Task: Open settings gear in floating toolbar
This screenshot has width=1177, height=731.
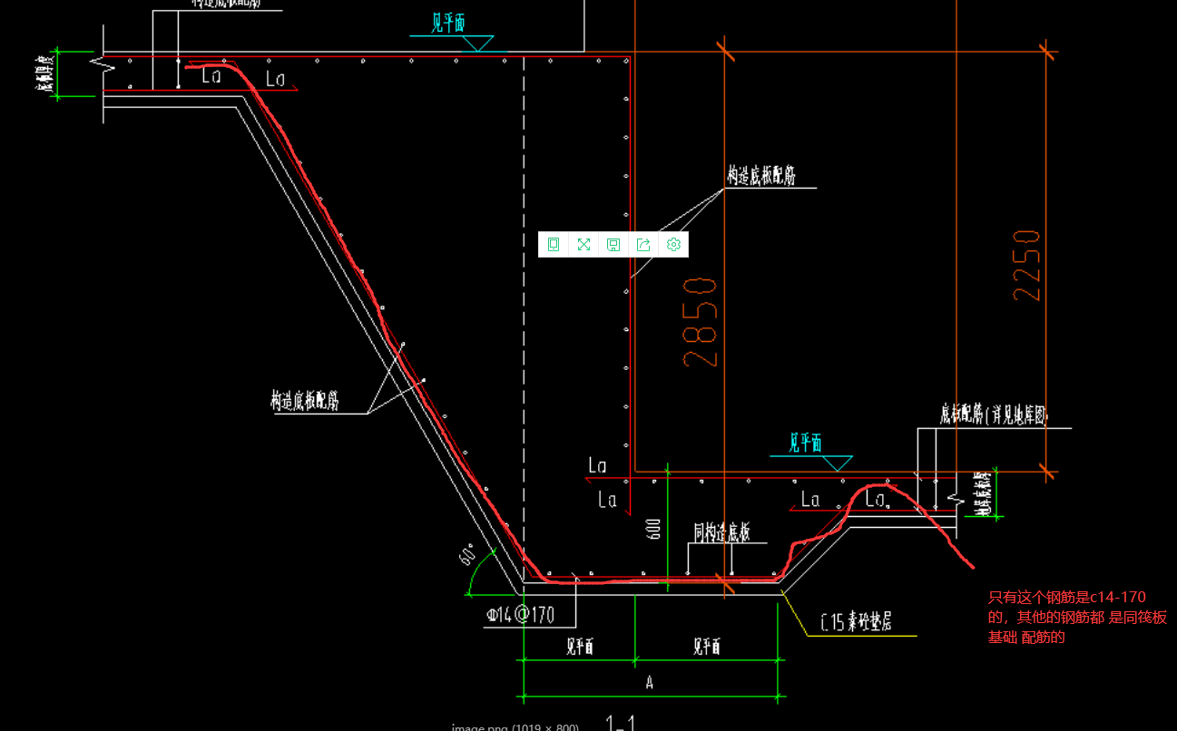Action: coord(673,244)
